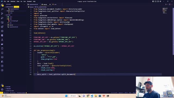The image size is (174, 98).
Task: Open the Accounts icon in activity bar
Action: pos(2,85)
